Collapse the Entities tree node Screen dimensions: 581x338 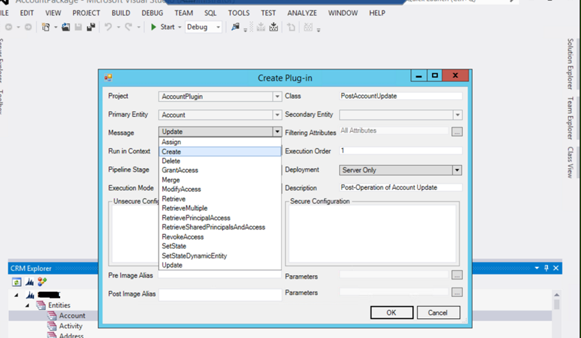(x=27, y=305)
